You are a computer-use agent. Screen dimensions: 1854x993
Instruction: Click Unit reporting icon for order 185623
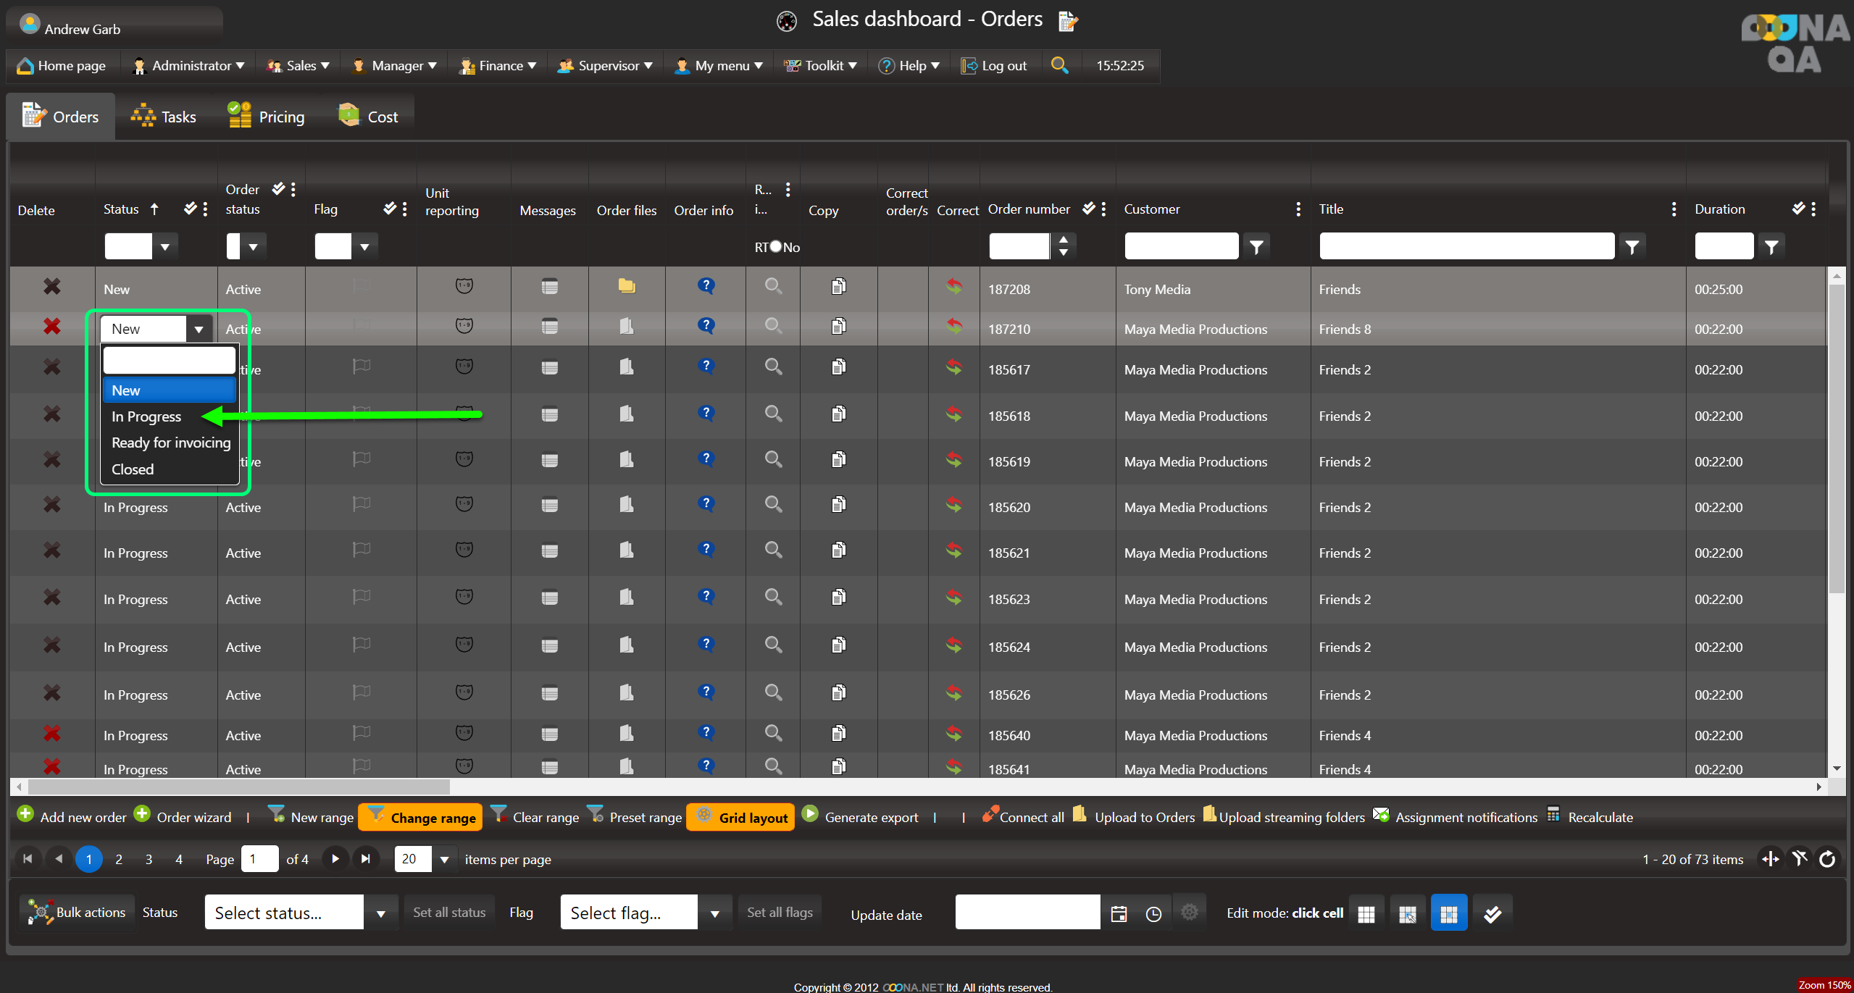[464, 598]
